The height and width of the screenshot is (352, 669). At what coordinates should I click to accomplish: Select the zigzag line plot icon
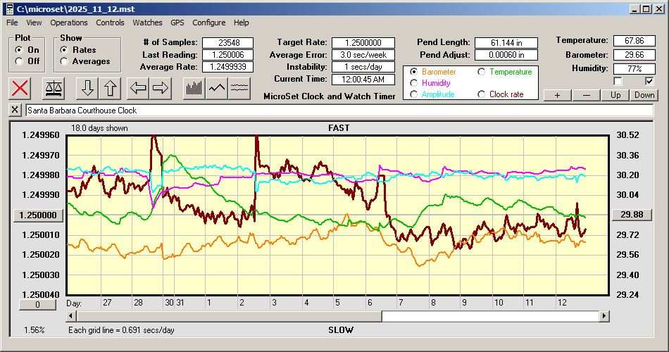(218, 88)
